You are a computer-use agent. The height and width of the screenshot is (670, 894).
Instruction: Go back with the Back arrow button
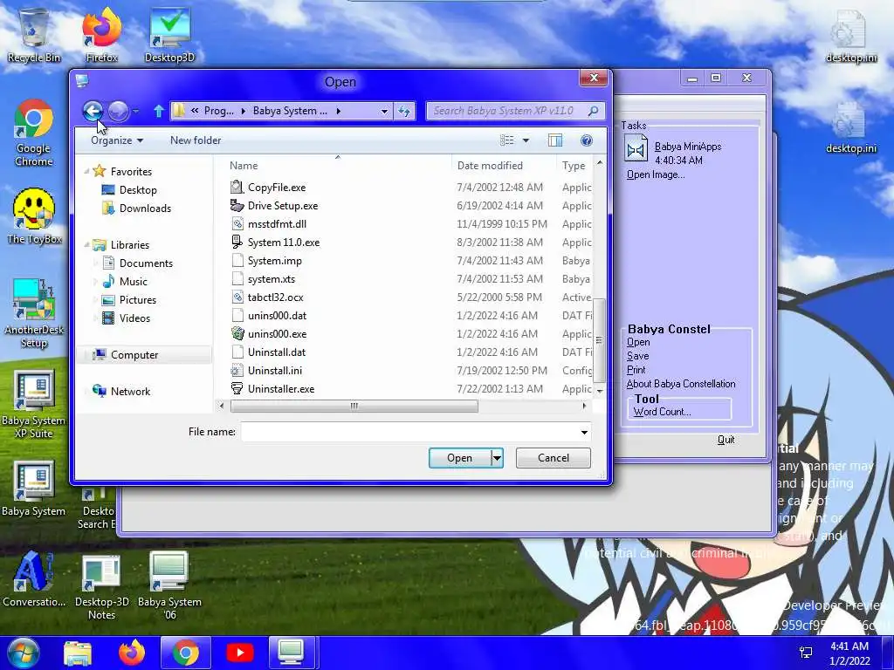click(93, 111)
